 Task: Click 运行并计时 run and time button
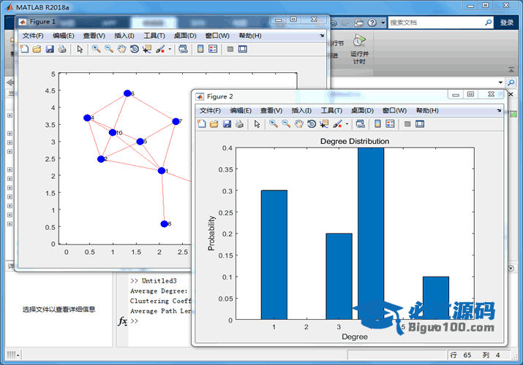(359, 49)
